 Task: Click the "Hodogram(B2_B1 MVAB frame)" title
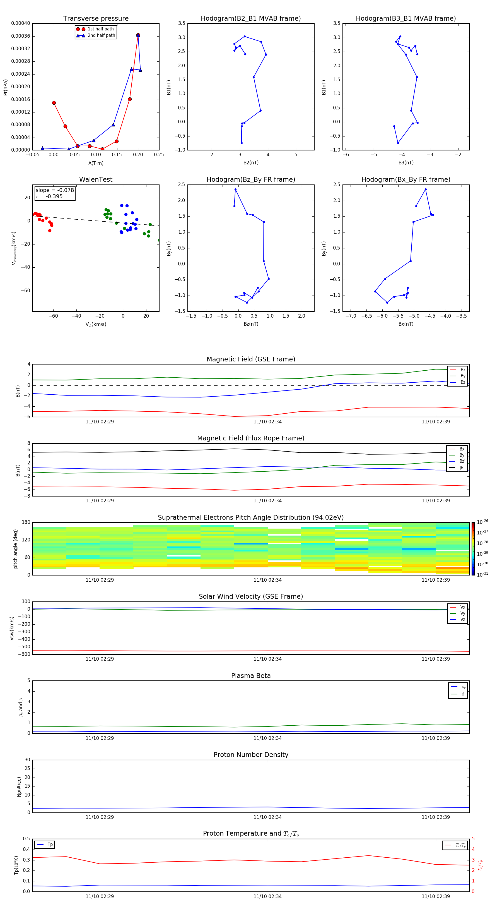coord(251,19)
